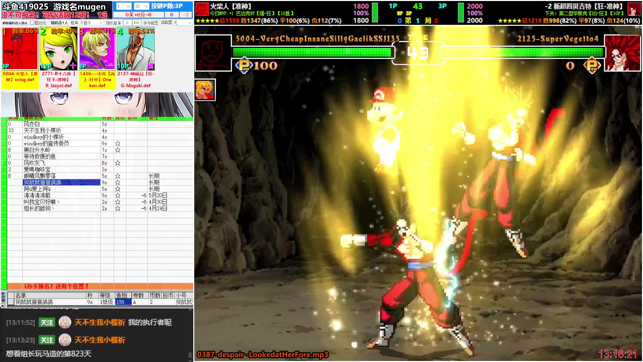The height and width of the screenshot is (362, 643).
Task: Expand the 胜率 不显示 dropdown
Action: [x=91, y=23]
